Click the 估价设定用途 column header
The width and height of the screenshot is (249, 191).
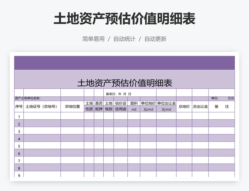point(120,106)
